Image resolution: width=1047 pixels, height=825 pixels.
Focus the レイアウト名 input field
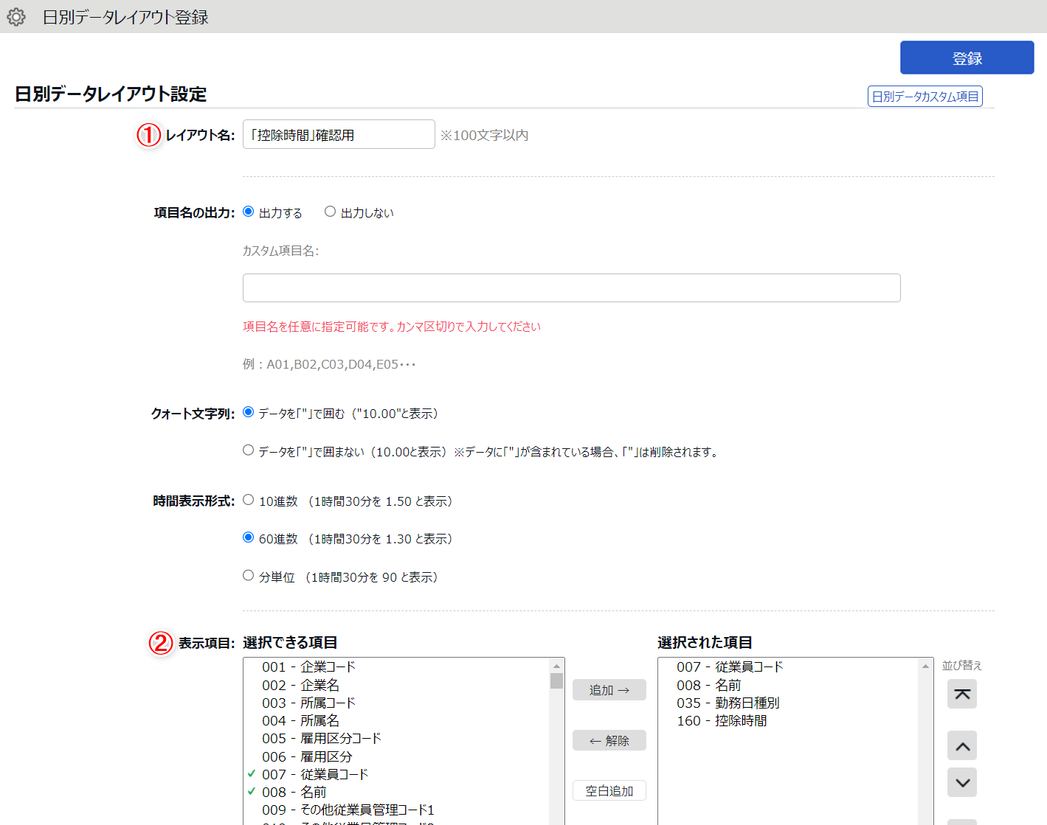click(339, 134)
